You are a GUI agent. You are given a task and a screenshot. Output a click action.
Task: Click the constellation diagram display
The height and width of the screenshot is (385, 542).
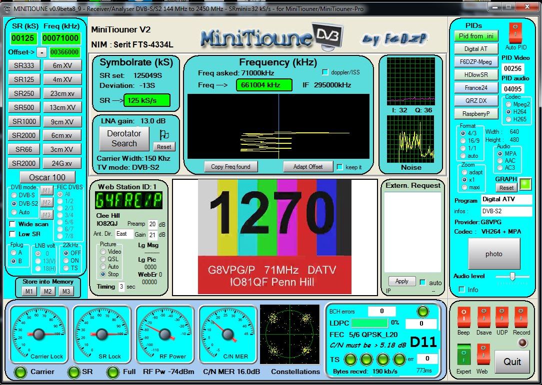(x=289, y=334)
